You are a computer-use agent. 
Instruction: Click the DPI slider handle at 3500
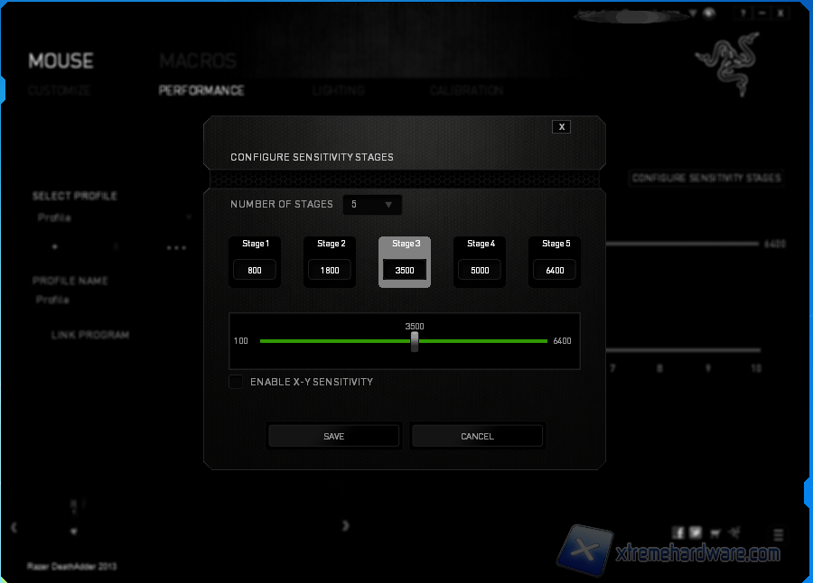415,342
